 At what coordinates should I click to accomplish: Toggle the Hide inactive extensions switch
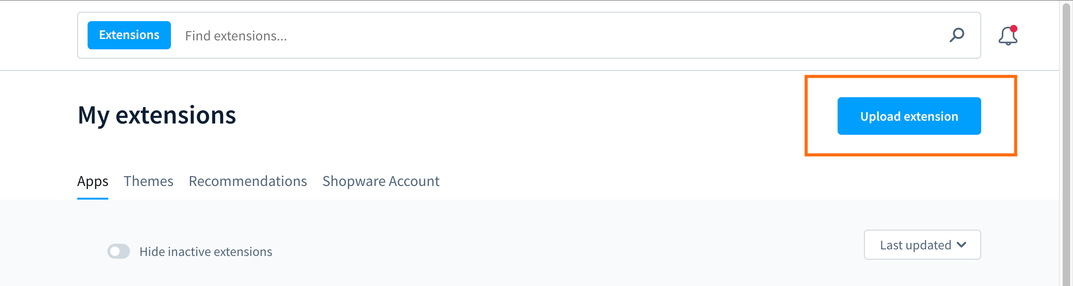click(119, 251)
